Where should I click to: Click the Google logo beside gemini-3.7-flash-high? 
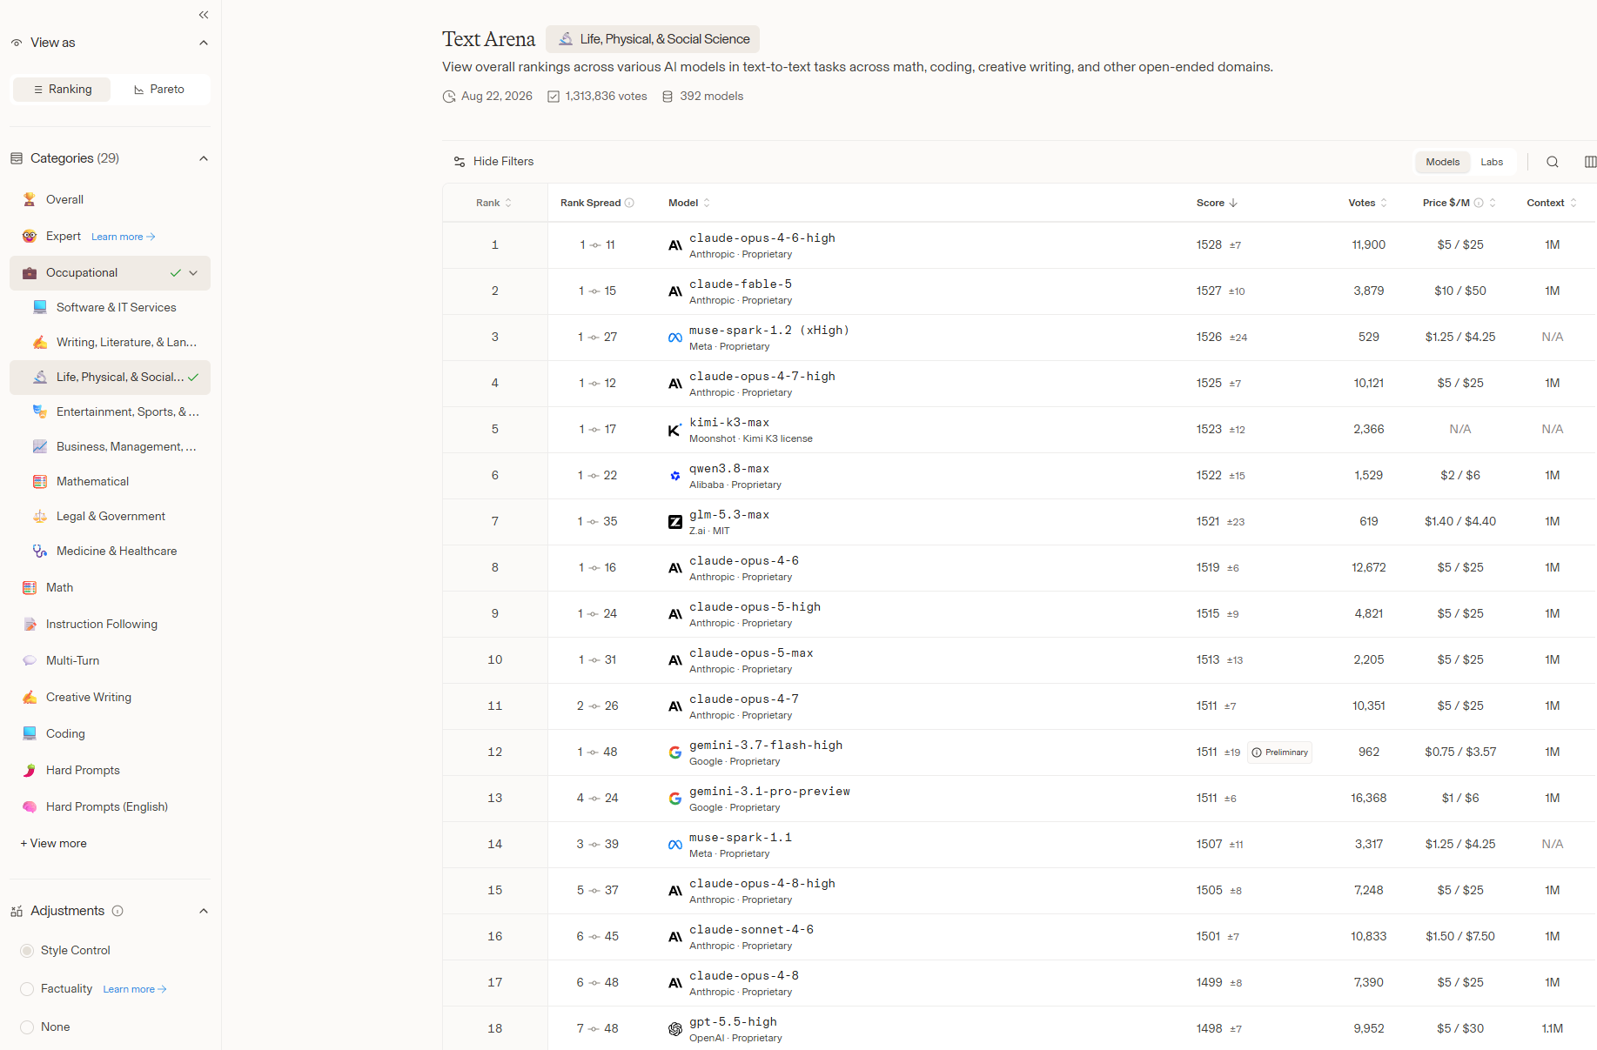click(x=675, y=752)
